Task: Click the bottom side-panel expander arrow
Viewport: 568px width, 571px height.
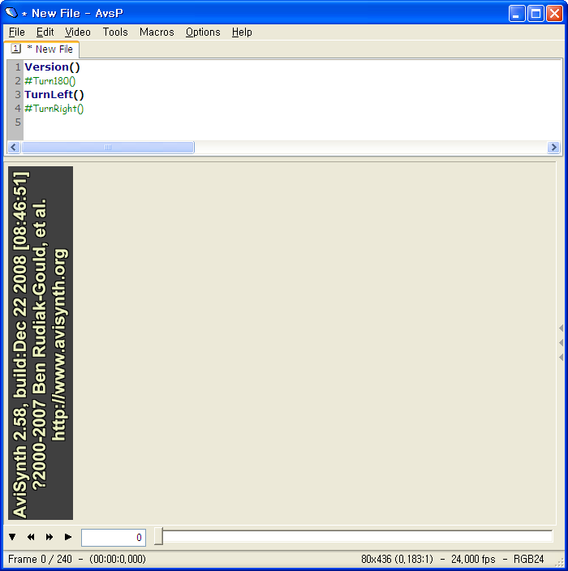Action: click(561, 357)
